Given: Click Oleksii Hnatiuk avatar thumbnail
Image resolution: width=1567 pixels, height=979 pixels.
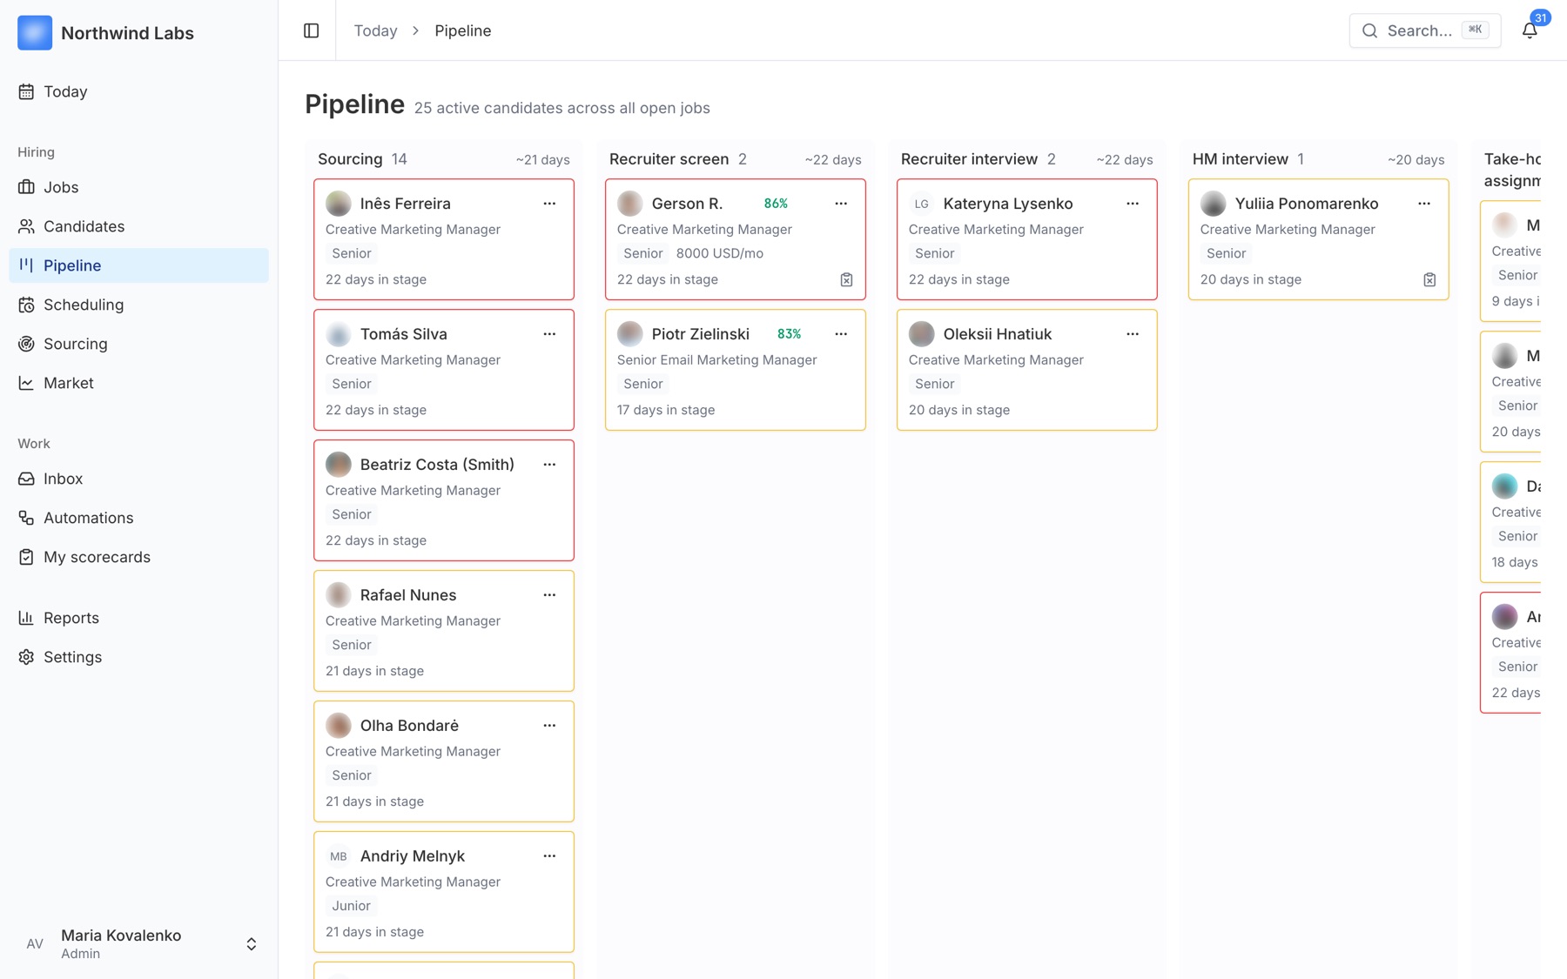Looking at the screenshot, I should coord(922,334).
